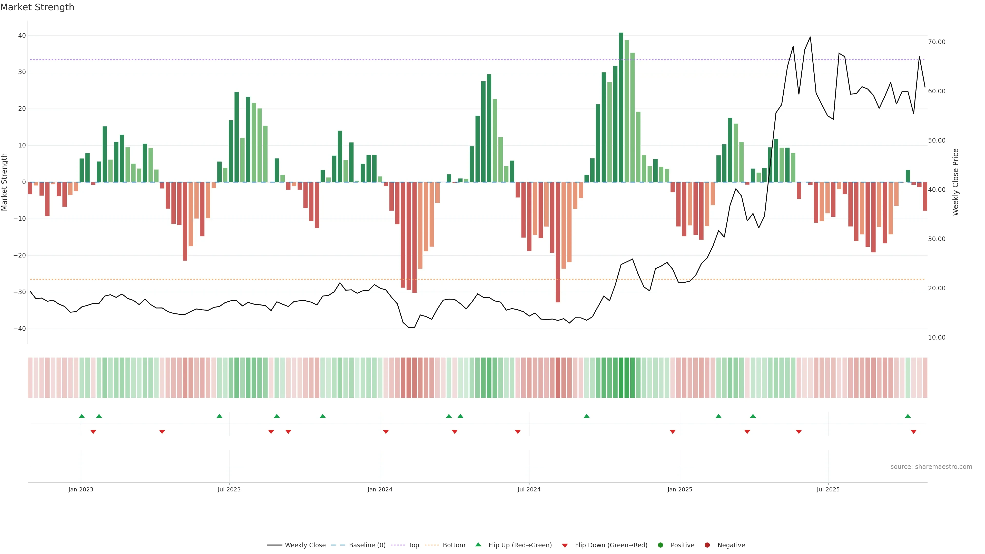Screen dimensions: 985x554
Task: Click the 70.00 weekly close price tick
Action: [x=937, y=42]
